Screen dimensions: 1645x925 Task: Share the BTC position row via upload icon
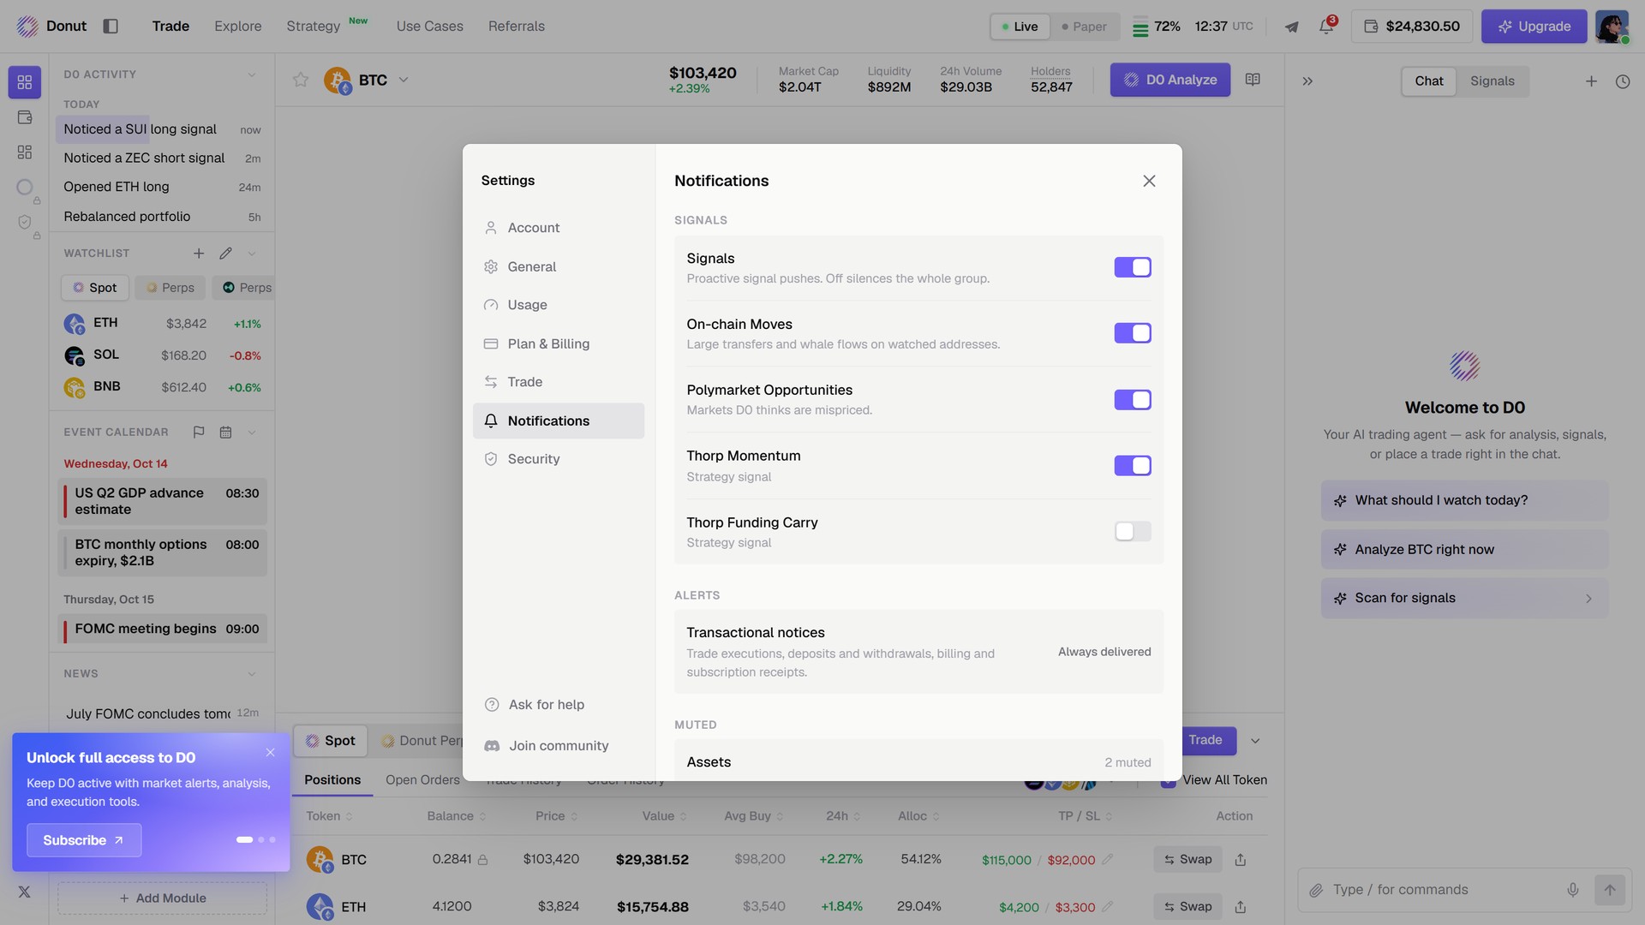tap(1241, 860)
